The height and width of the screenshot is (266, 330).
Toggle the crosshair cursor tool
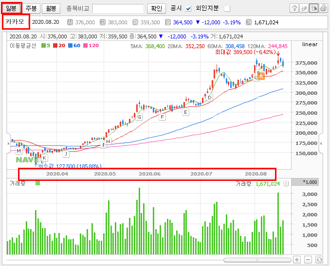[x=313, y=8]
